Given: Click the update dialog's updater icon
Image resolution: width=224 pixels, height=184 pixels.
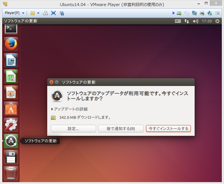Looking at the screenshot, I should point(57,96).
